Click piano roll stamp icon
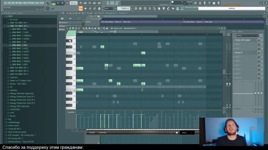This screenshot has height=150, width=268. tap(76, 28)
